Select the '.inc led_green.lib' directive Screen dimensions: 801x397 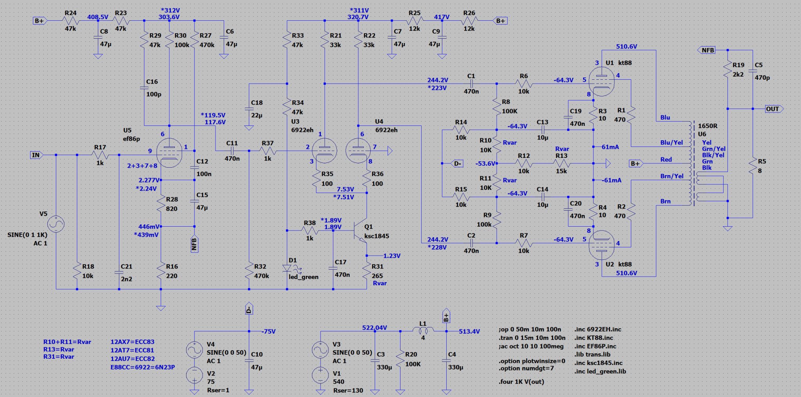600,371
